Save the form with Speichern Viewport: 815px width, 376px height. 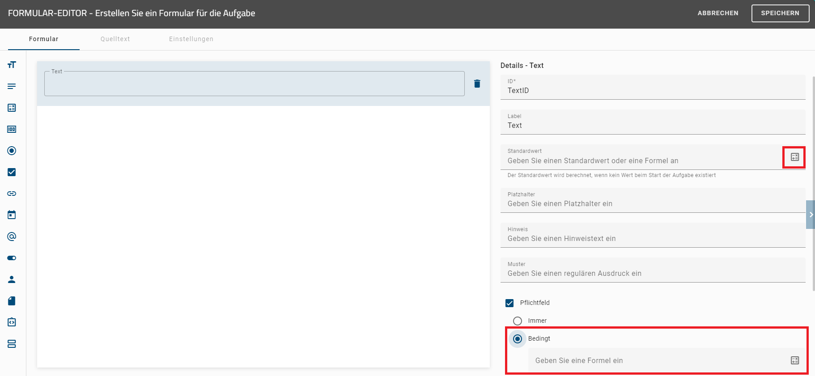click(x=780, y=13)
